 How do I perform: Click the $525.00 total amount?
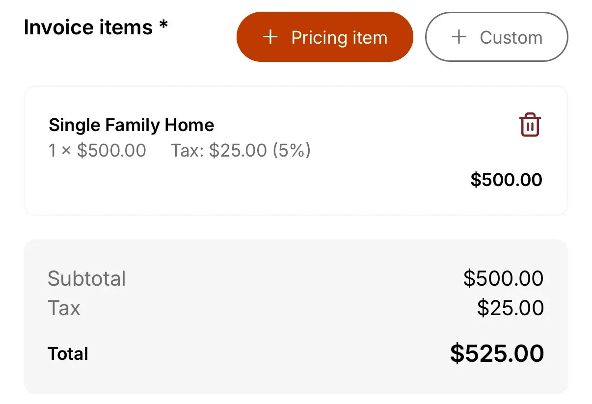click(497, 354)
